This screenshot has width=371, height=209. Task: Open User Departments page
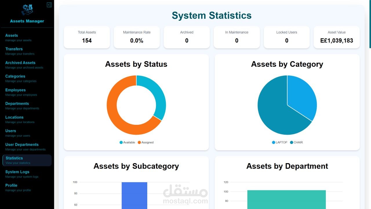click(27, 147)
